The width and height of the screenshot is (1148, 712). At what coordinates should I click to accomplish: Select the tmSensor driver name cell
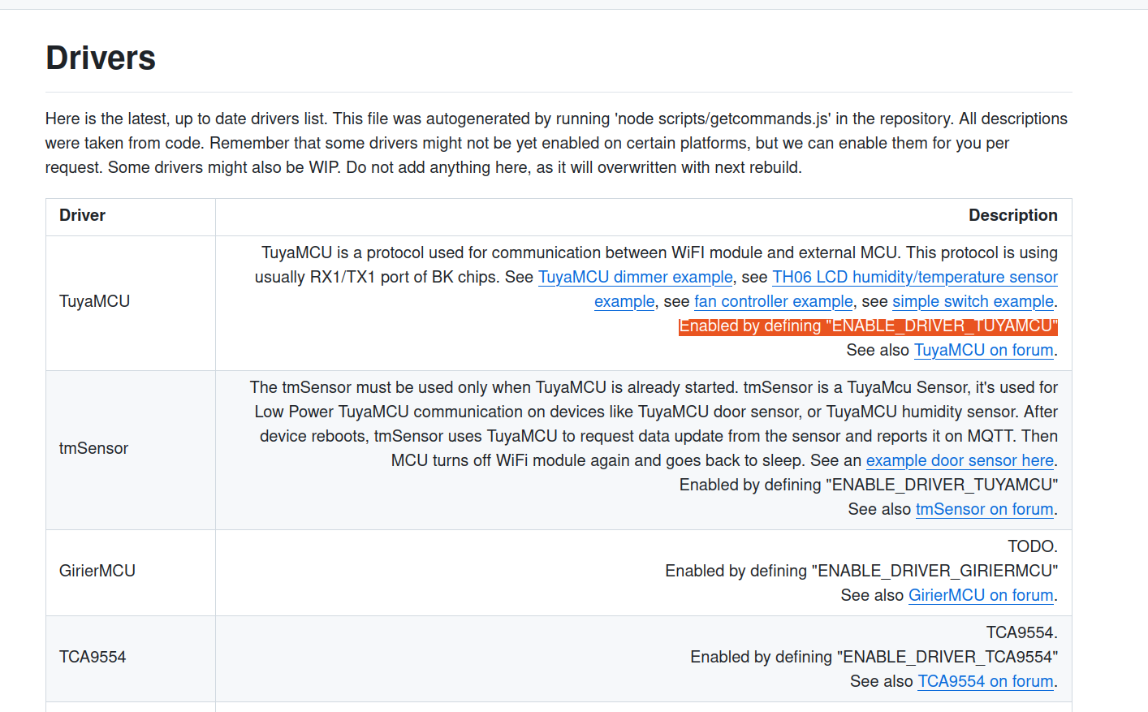click(x=93, y=449)
